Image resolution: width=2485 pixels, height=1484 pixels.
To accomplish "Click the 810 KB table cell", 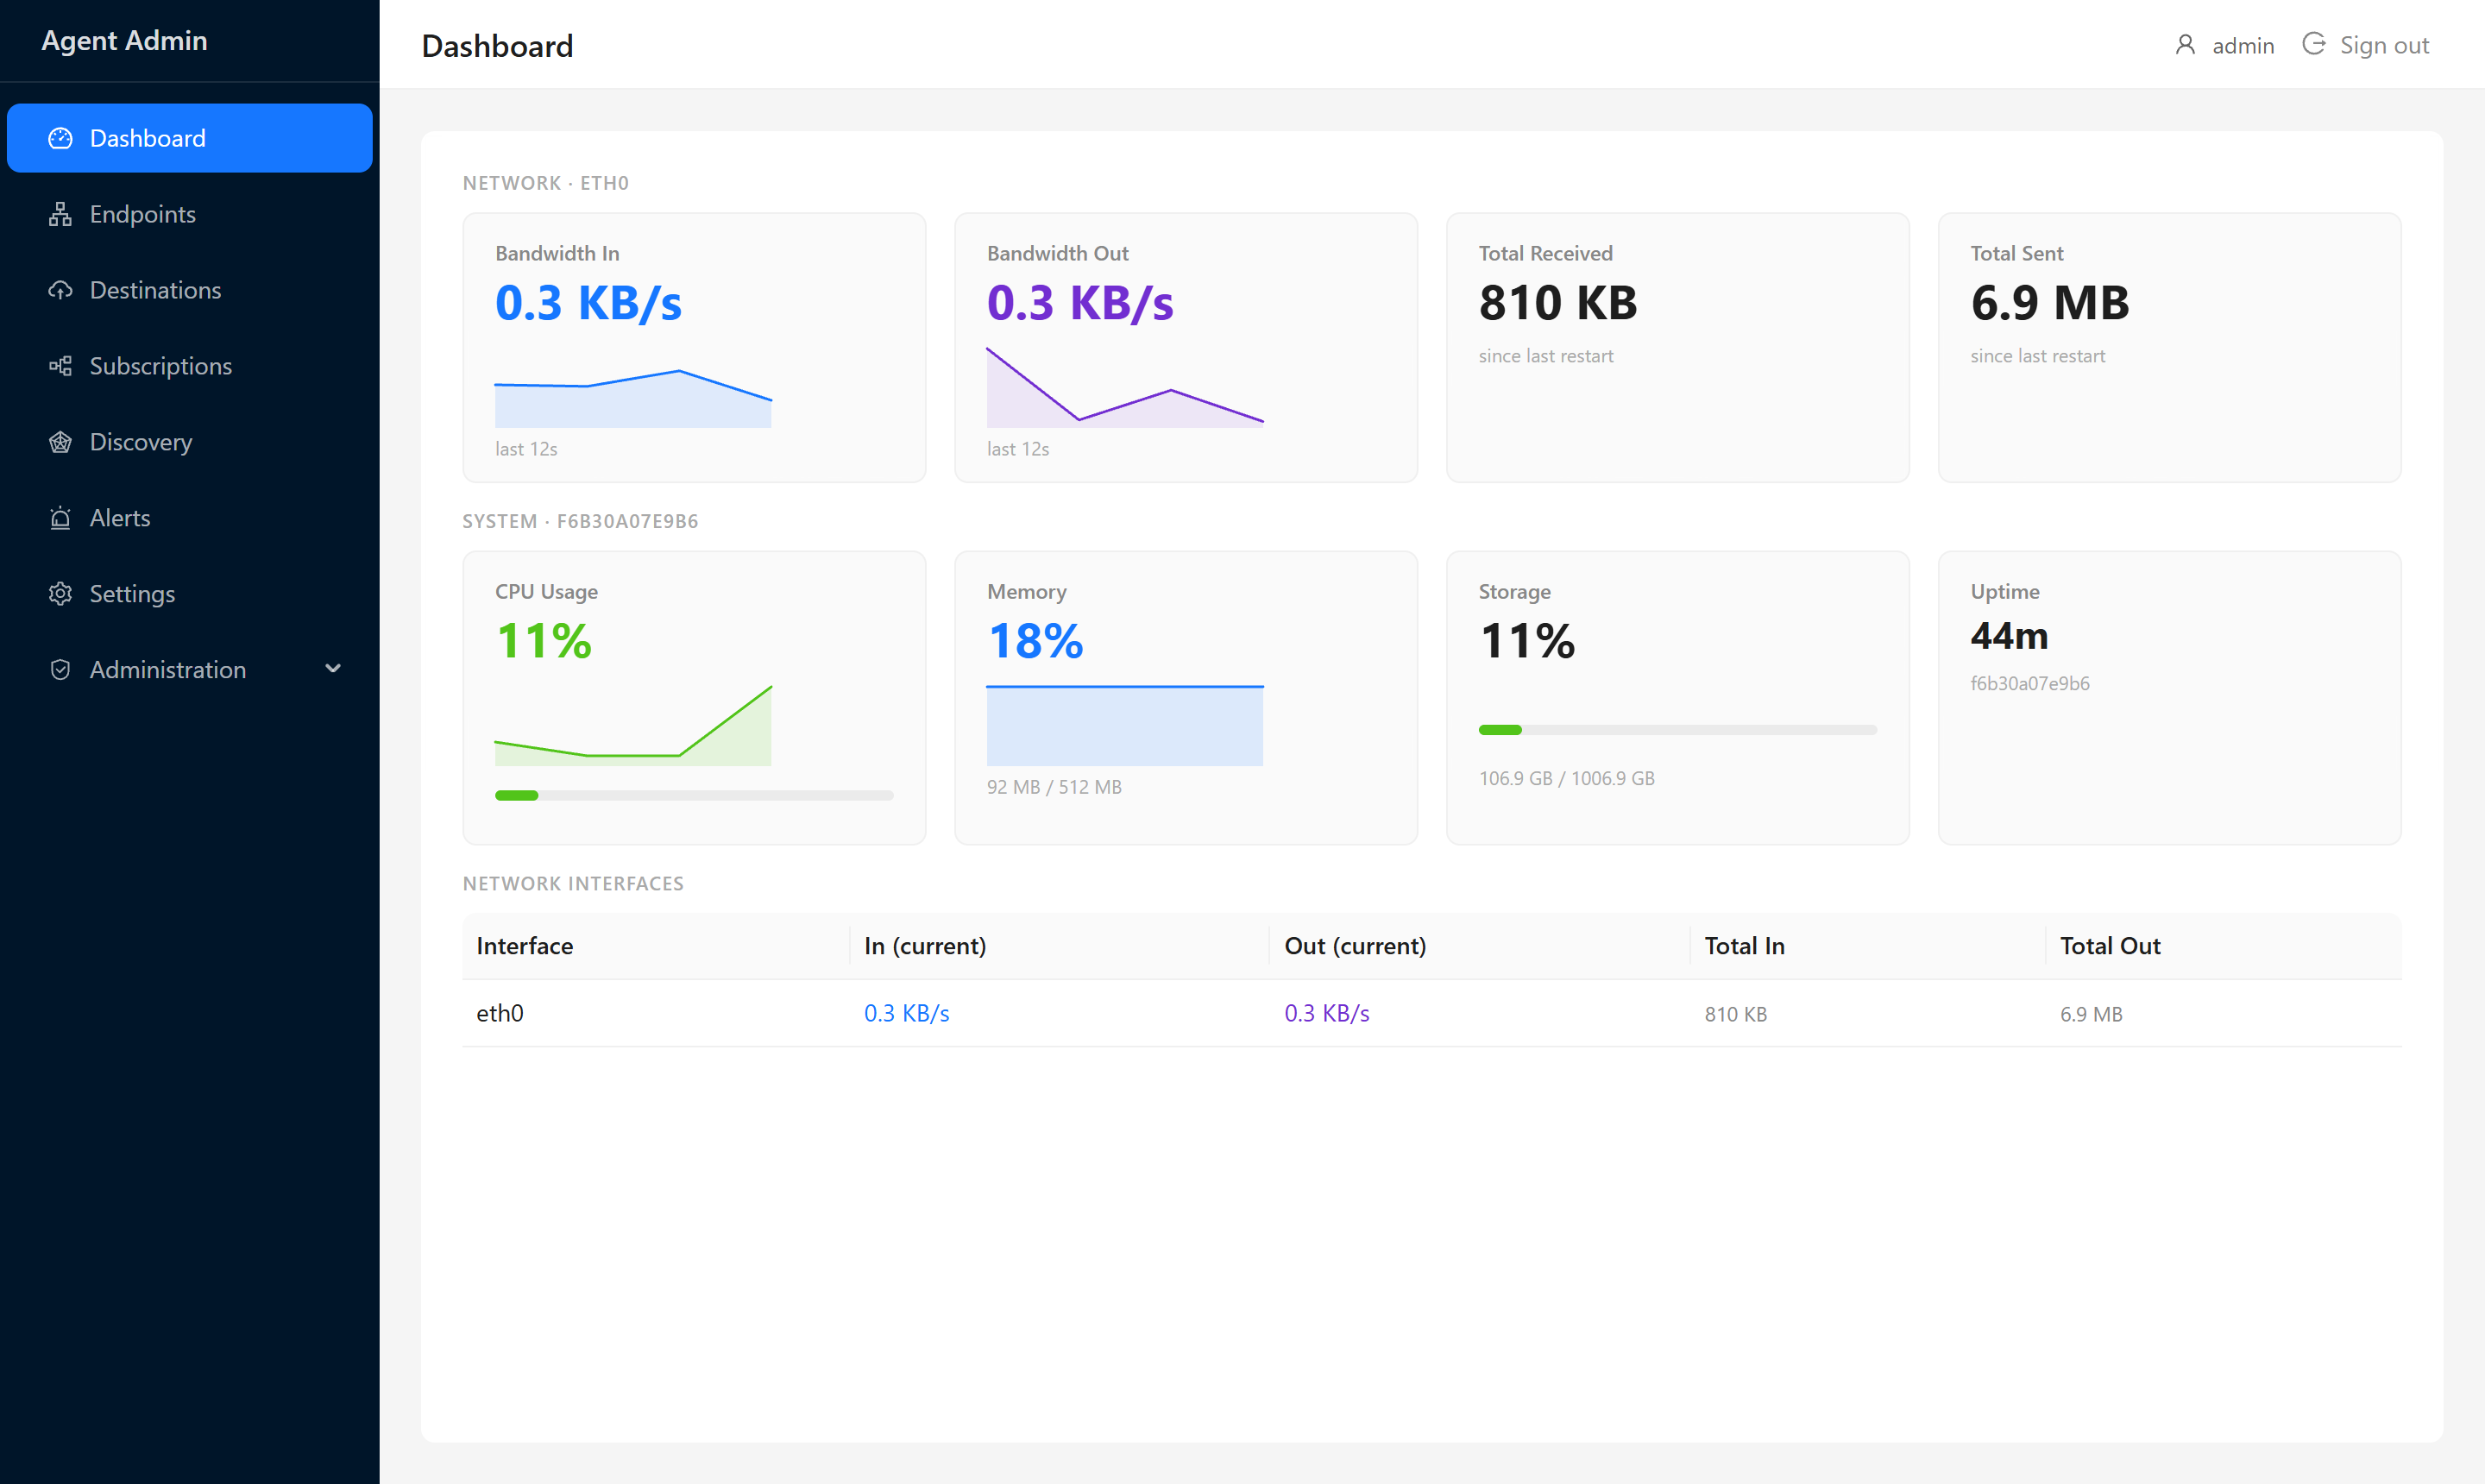I will (1736, 1014).
